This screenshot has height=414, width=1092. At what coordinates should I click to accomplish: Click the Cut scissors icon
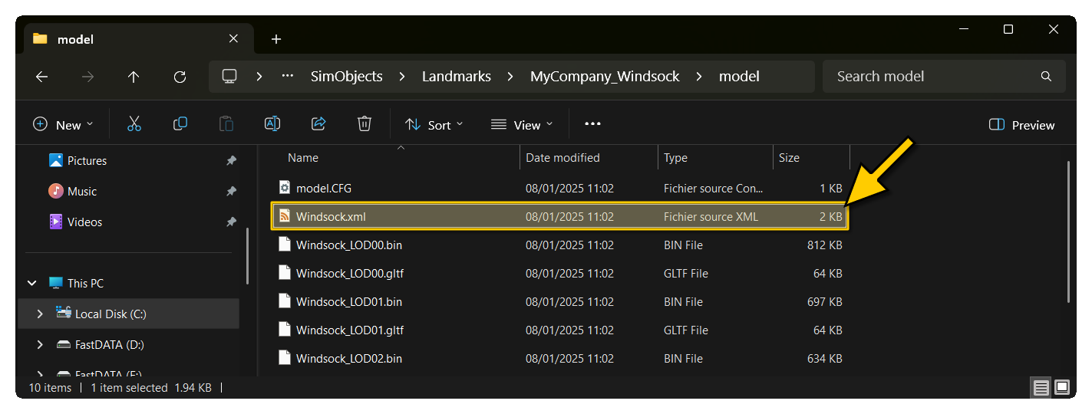134,124
